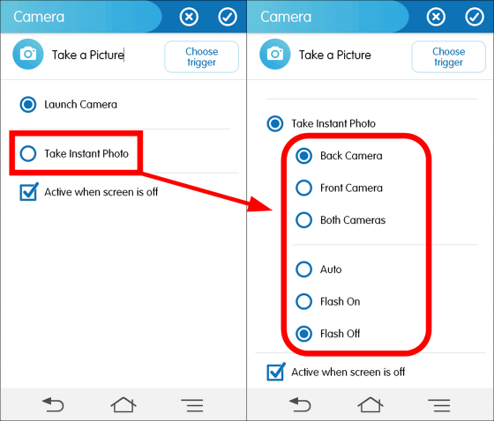This screenshot has height=421, width=494.
Task: Select the Flash Off option
Action: click(304, 334)
